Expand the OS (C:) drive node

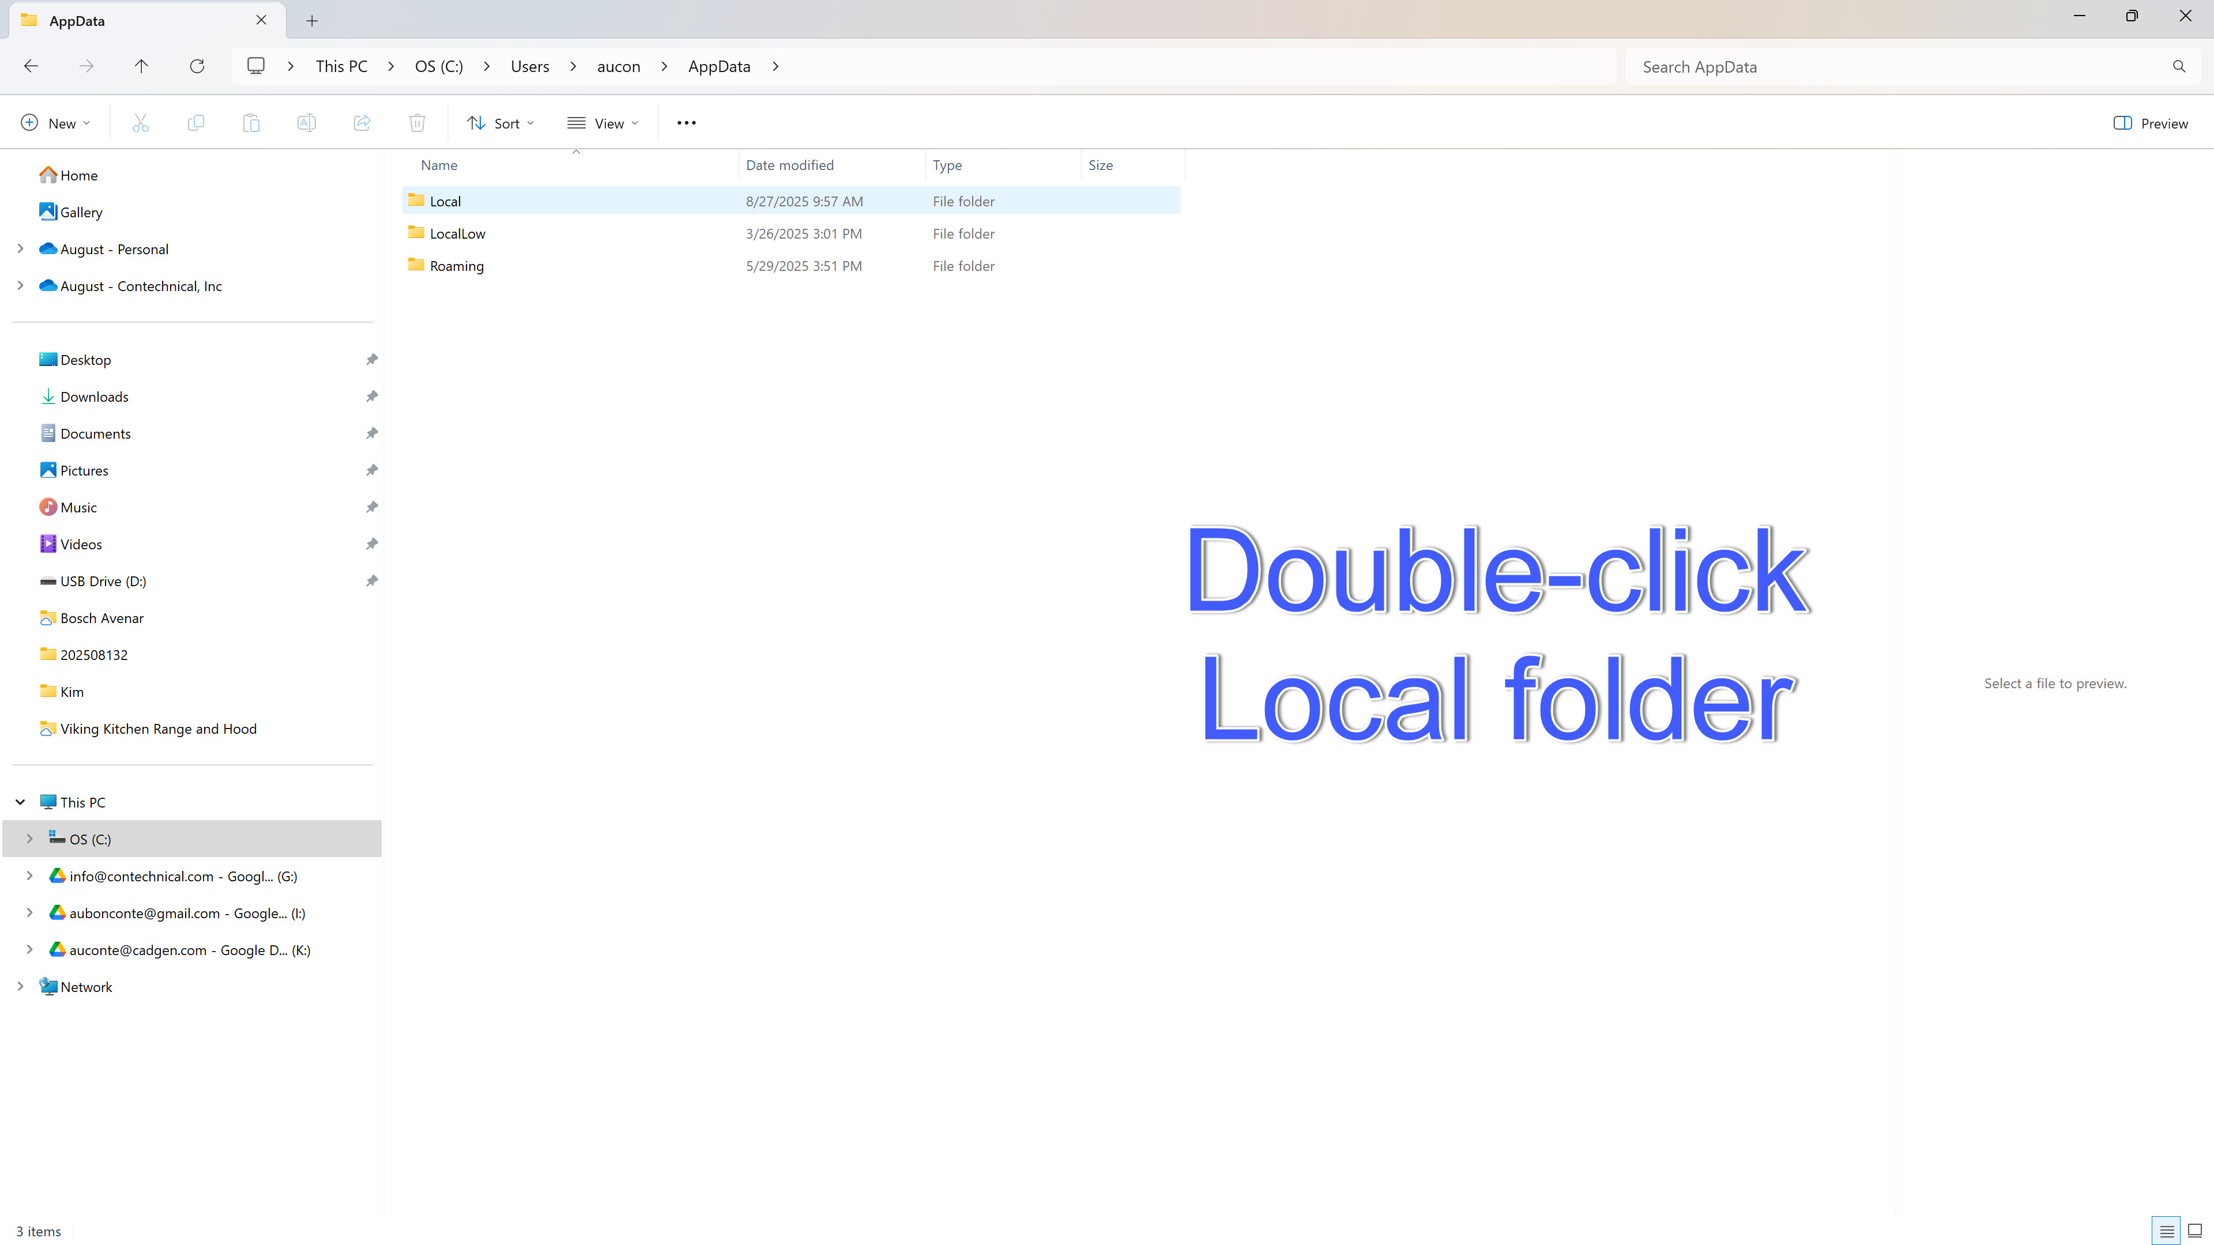(29, 839)
